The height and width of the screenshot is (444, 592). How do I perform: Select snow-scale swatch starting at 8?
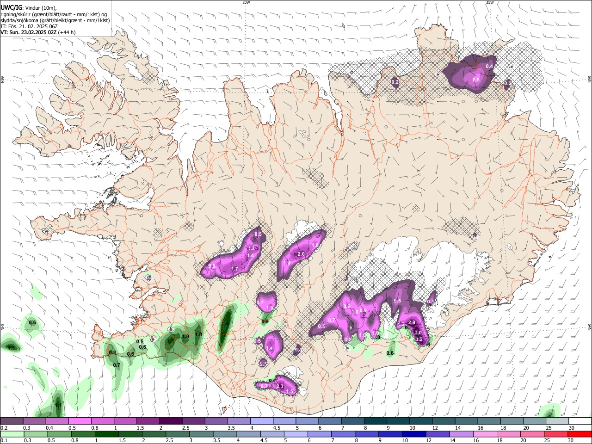point(375,421)
